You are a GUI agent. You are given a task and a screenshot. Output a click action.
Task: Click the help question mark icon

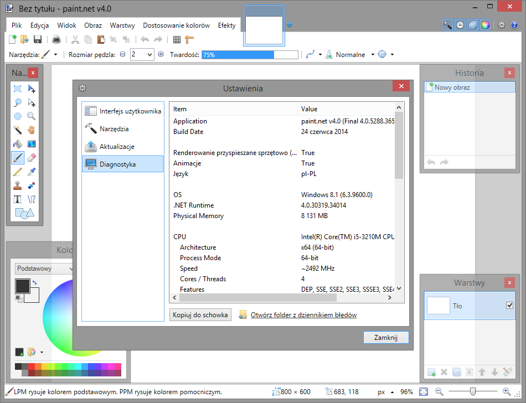514,25
